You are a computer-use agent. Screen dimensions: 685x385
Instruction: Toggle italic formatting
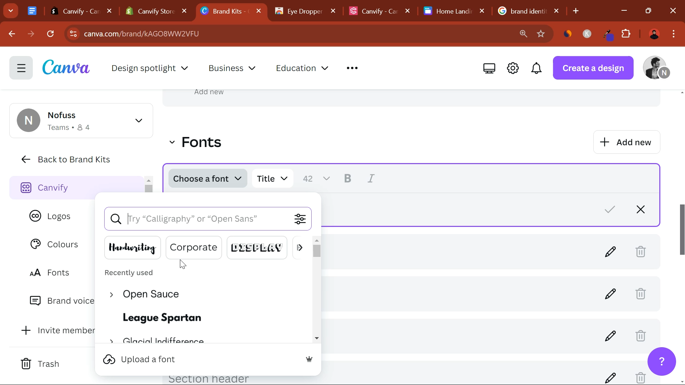(x=371, y=178)
